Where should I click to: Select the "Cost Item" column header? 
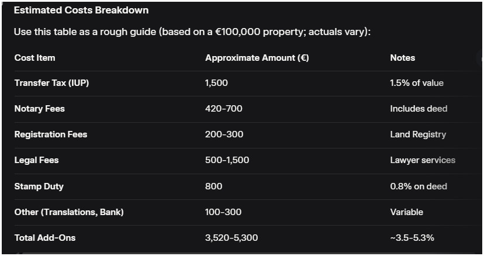pos(35,58)
